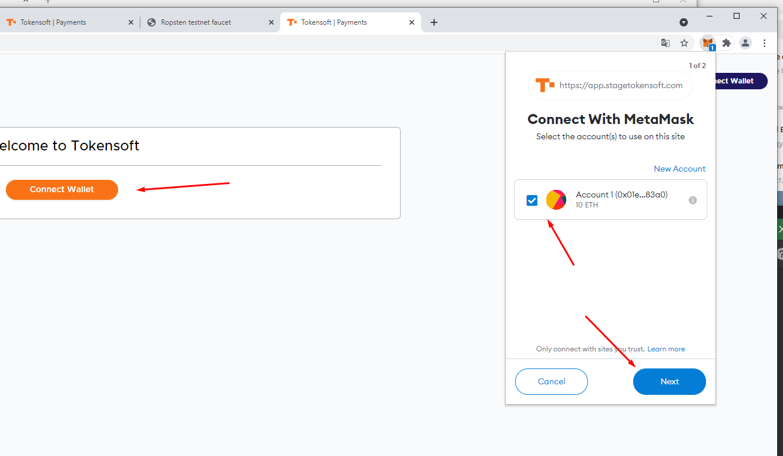The image size is (783, 456).
Task: Bookmark this page with the star icon
Action: [684, 43]
